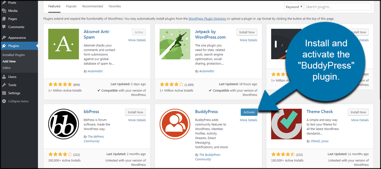The width and height of the screenshot is (381, 169).
Task: Select the Add New submenu item
Action: tap(9, 61)
